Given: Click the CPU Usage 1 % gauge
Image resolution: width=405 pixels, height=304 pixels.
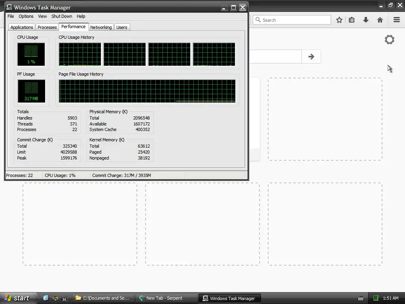Looking at the screenshot, I should (x=31, y=54).
